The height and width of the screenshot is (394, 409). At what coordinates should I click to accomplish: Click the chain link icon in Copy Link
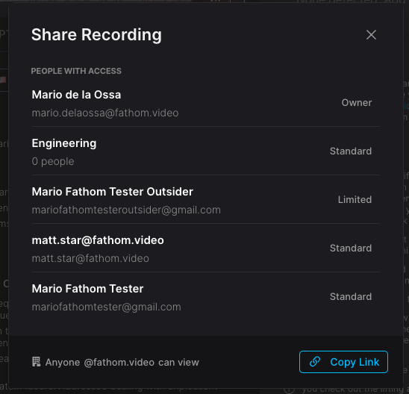(315, 362)
